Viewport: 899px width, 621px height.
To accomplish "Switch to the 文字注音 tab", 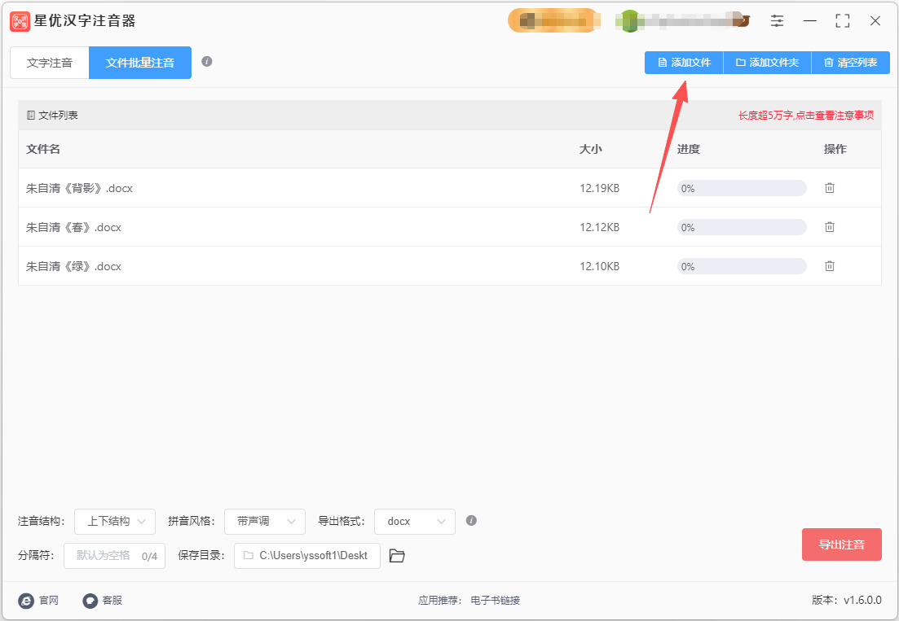I will tap(50, 63).
